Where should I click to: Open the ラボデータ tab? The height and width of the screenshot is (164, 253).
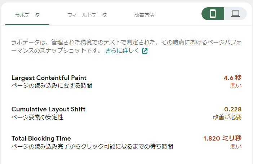[x=27, y=15]
